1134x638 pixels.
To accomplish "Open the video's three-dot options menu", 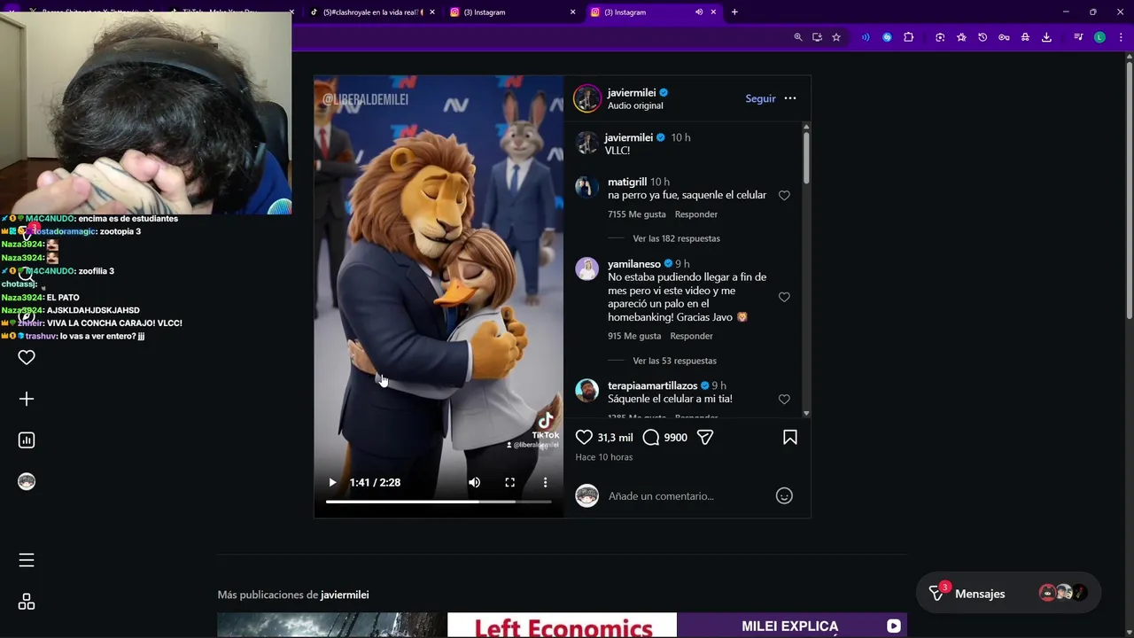I will [545, 482].
